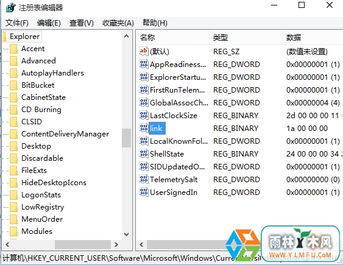Open the 收藏夹(A) menu

[118, 23]
